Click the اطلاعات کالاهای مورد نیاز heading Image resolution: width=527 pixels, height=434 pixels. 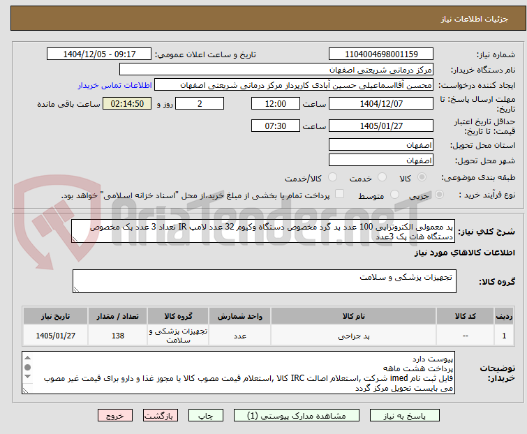[x=464, y=253]
